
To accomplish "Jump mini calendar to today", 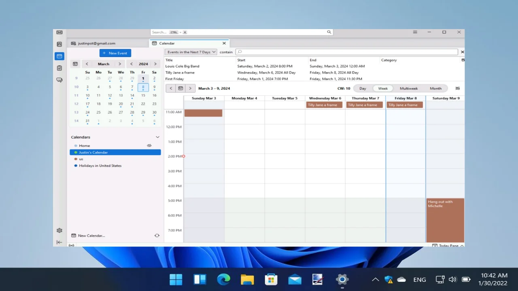I will 75,64.
